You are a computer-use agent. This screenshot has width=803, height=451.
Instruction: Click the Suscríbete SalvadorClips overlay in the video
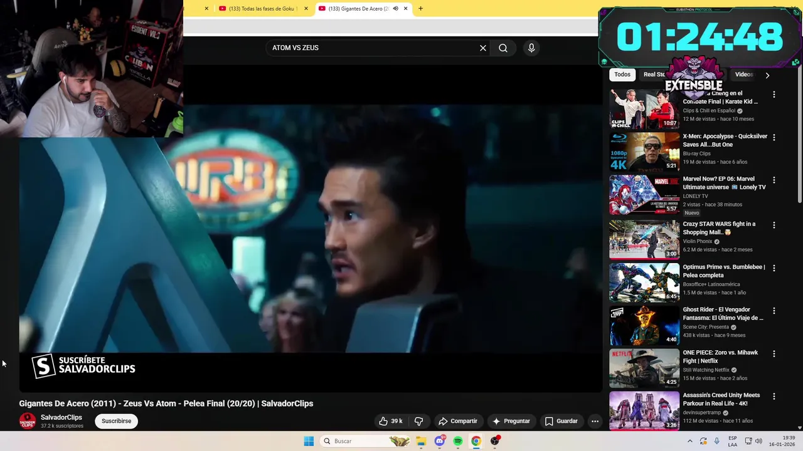pyautogui.click(x=84, y=366)
